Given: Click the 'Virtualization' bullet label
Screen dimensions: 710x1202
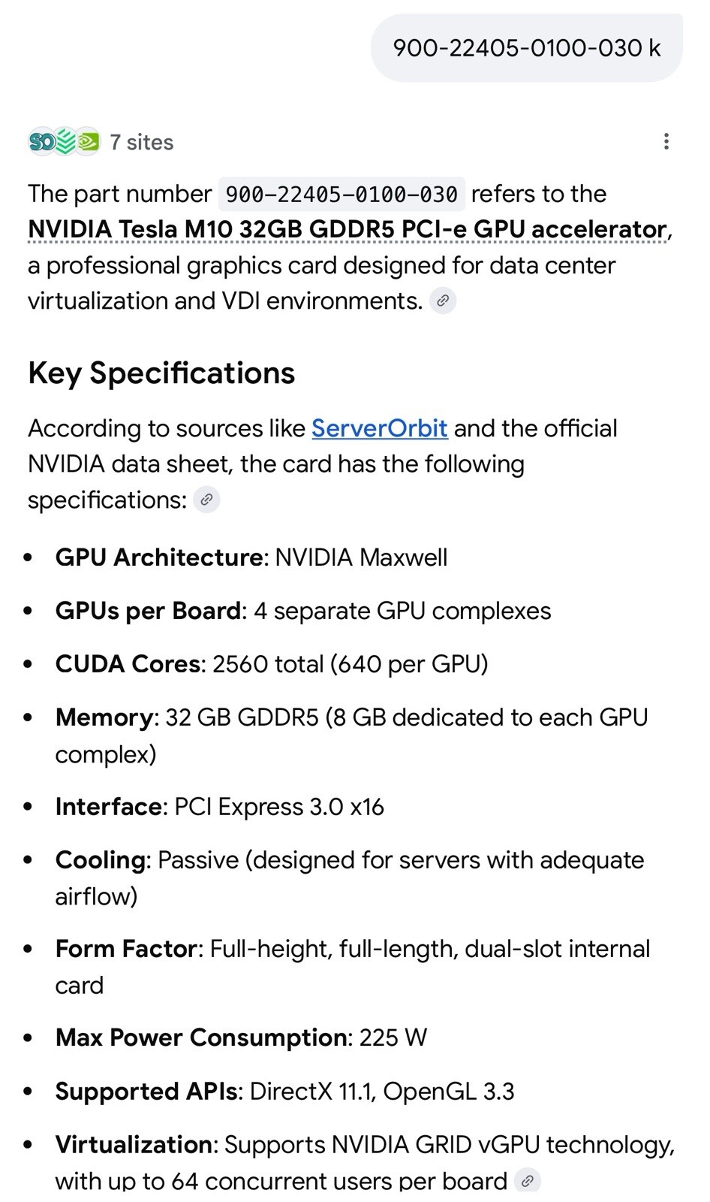Looking at the screenshot, I should [135, 1144].
